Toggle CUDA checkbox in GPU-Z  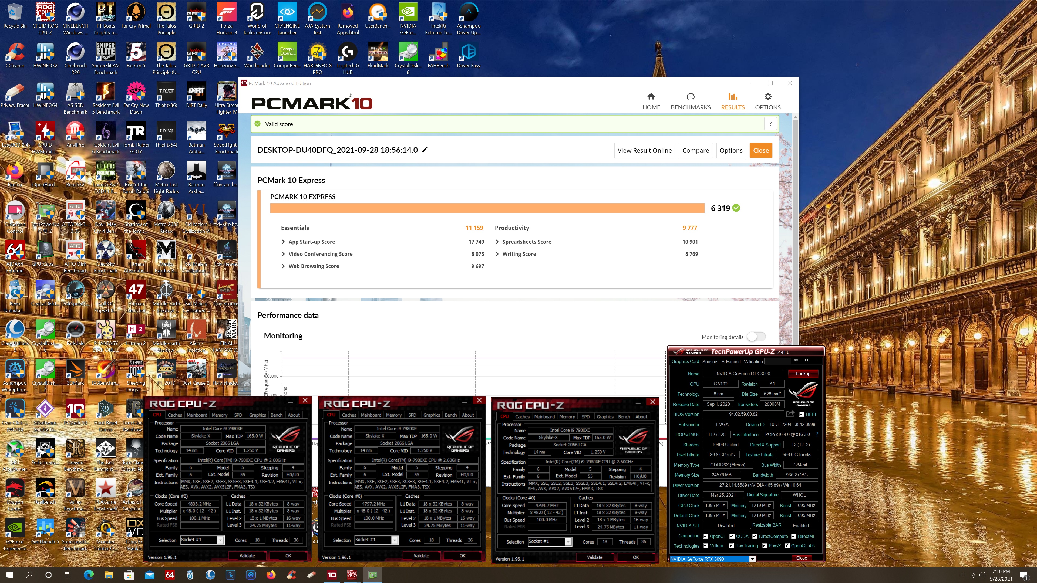coord(732,536)
